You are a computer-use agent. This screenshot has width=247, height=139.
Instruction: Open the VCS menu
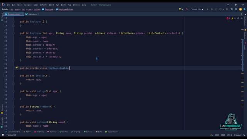[x=69, y=5]
